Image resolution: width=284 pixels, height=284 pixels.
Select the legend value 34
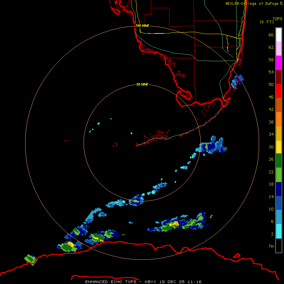(271, 134)
